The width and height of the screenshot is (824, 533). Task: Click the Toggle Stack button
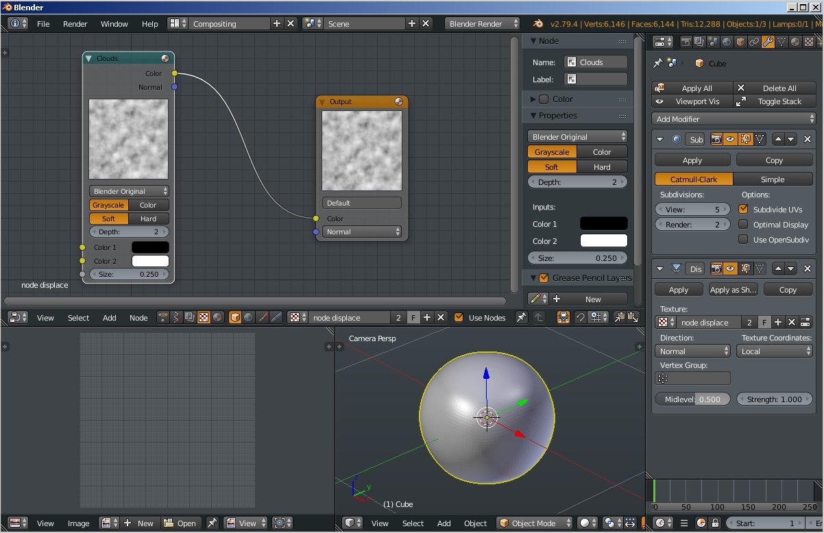click(774, 101)
